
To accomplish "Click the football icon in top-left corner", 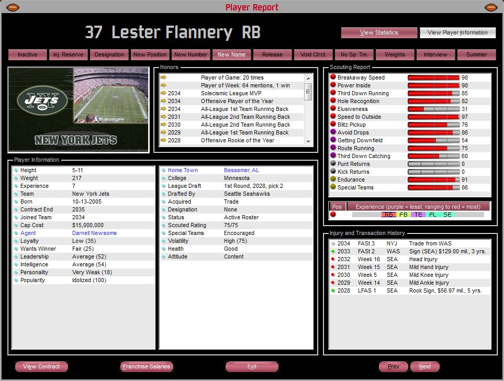I will (x=13, y=7).
